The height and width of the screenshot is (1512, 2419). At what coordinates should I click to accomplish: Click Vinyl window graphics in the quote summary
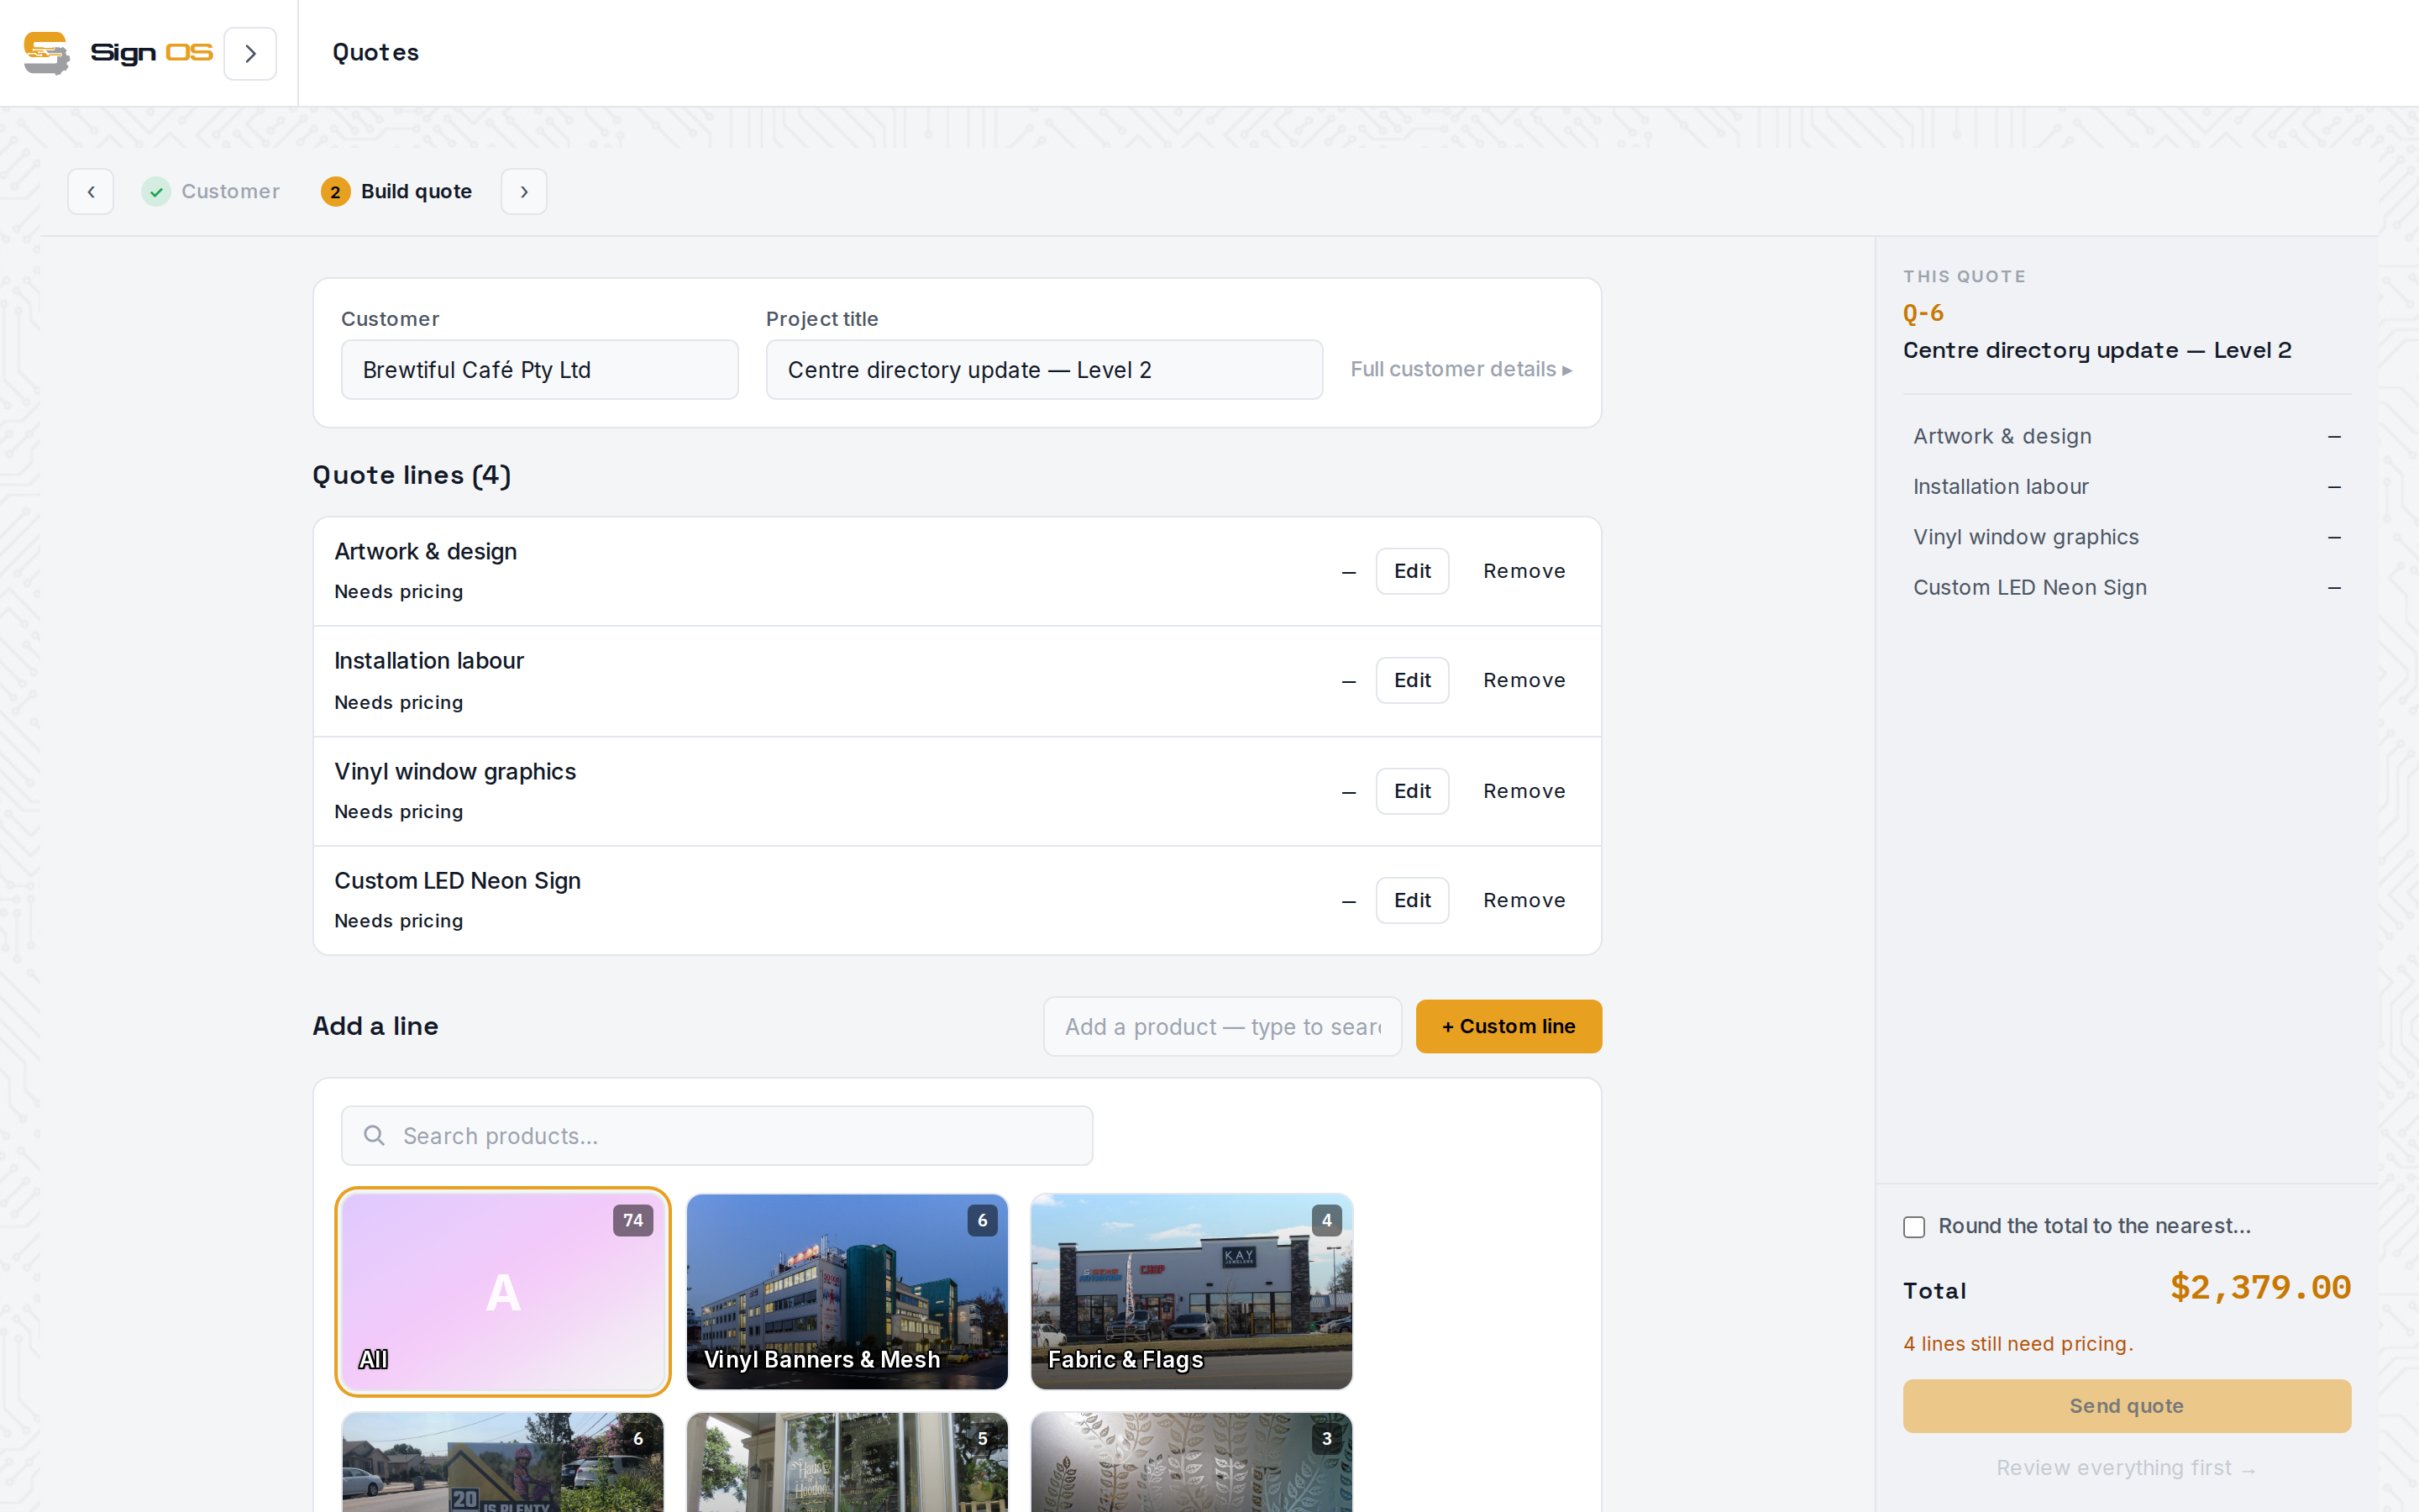(x=2025, y=537)
